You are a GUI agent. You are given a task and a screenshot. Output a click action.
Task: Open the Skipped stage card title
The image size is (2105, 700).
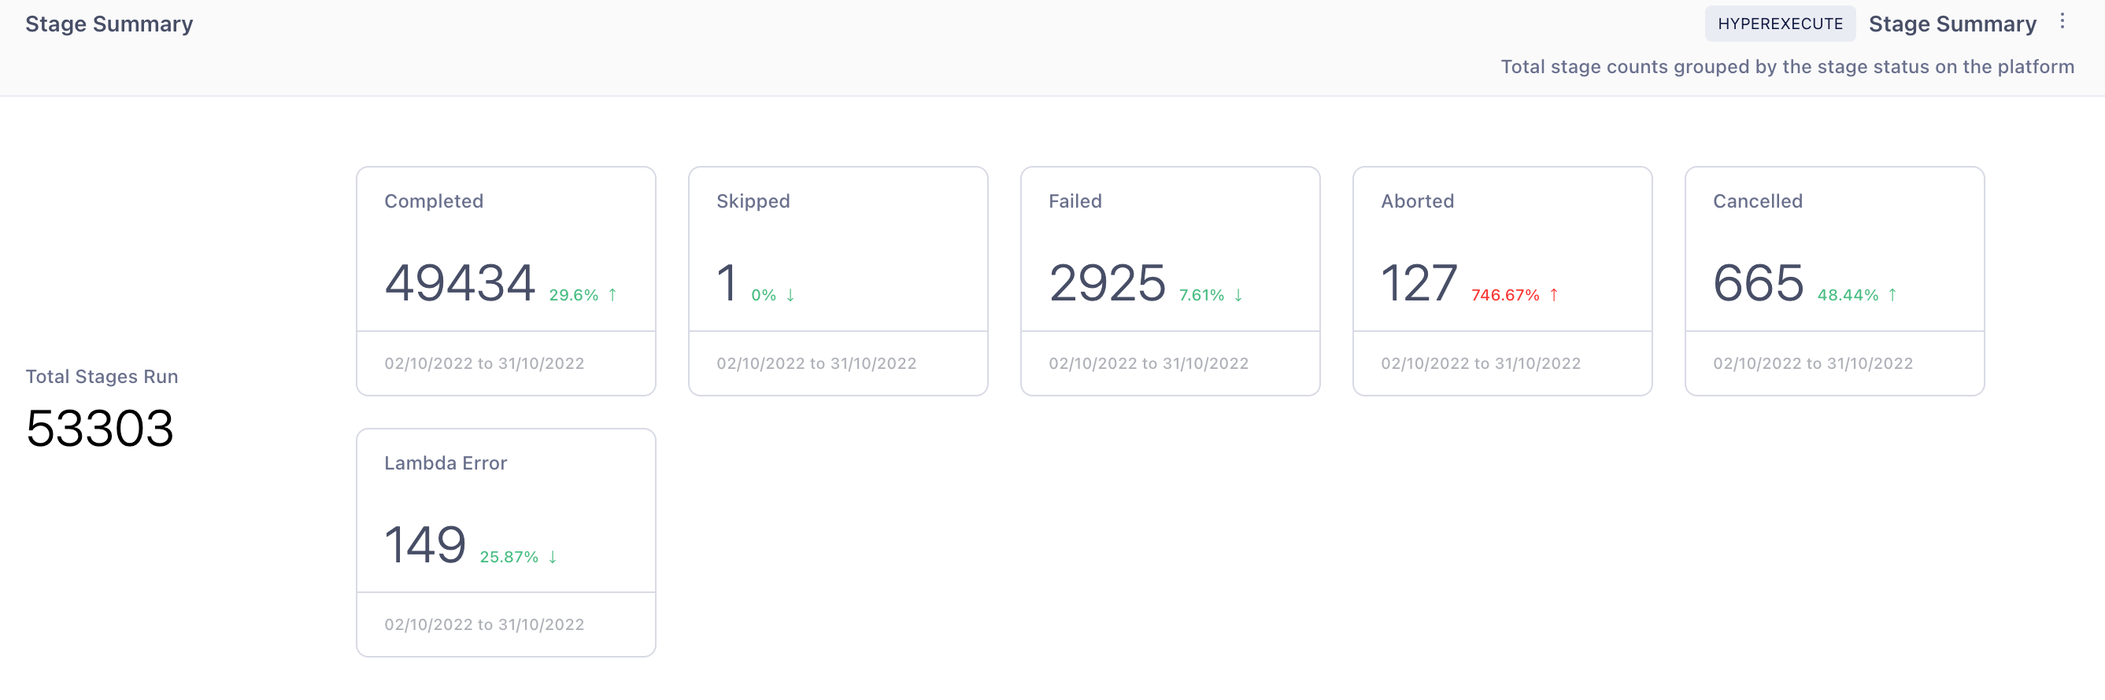click(753, 201)
